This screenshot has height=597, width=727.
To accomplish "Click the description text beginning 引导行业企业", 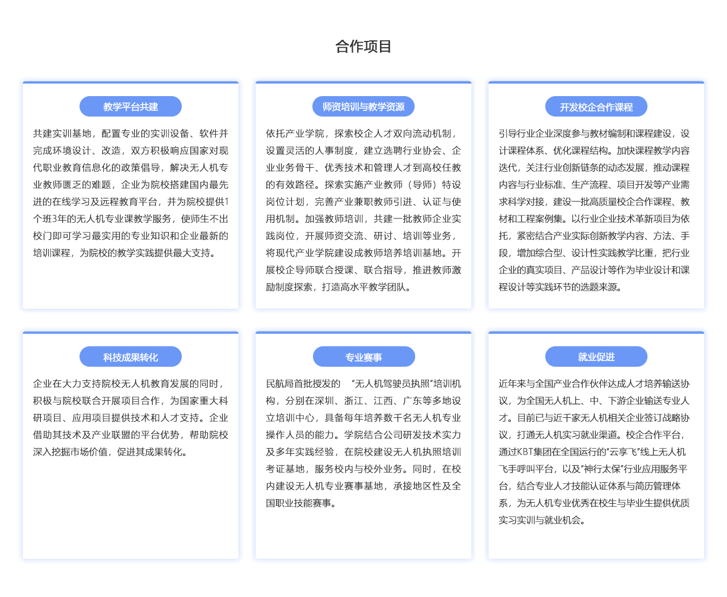I will pos(594,210).
